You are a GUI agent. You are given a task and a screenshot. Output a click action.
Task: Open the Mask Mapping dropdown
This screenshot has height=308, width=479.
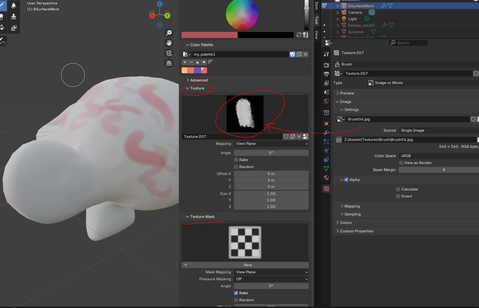pyautogui.click(x=271, y=272)
